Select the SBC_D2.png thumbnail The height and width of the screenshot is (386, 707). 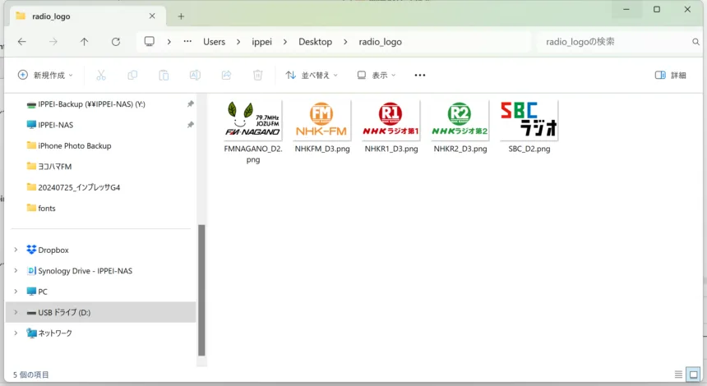pos(529,120)
